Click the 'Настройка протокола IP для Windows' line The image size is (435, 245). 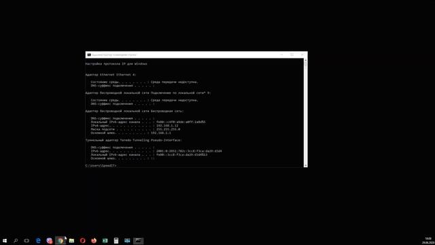[x=116, y=64]
